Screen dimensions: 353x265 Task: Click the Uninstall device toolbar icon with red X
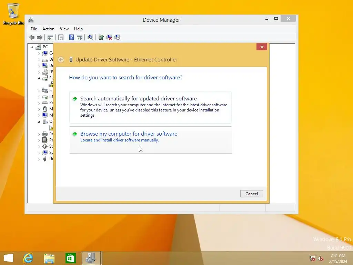pos(109,37)
